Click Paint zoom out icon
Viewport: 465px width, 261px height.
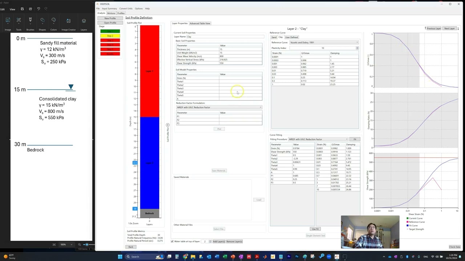click(79, 245)
